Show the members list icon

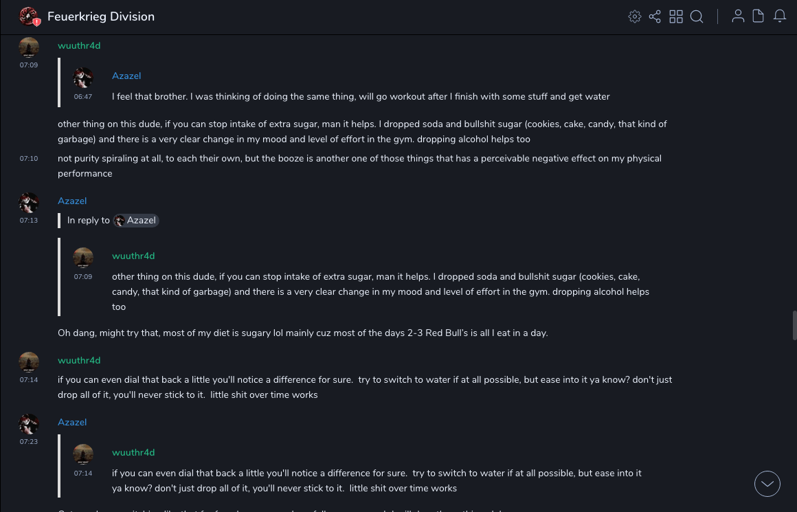[x=738, y=16]
